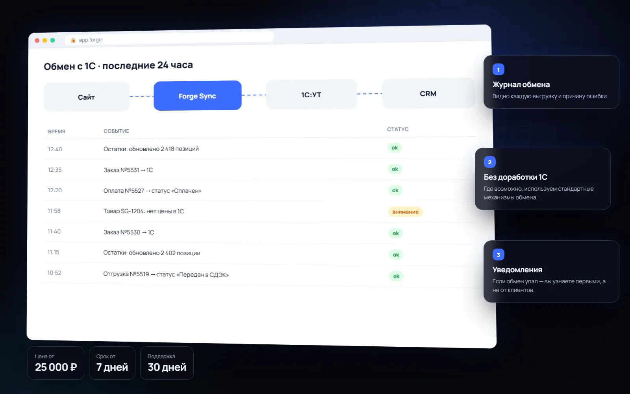This screenshot has width=630, height=394.
Task: Click the 10:52 time cell
Action: pos(54,273)
